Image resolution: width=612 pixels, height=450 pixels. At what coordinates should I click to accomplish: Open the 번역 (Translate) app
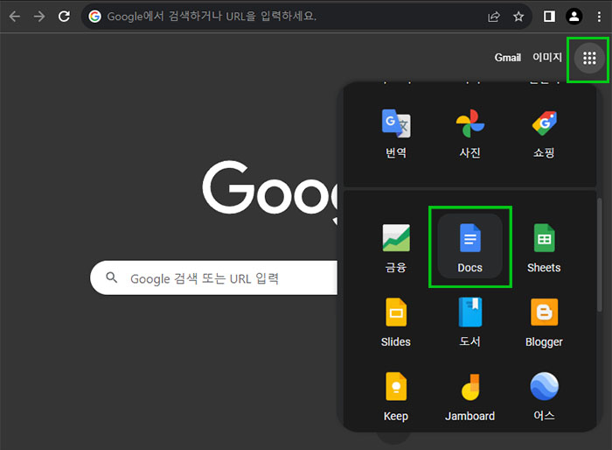(x=396, y=133)
